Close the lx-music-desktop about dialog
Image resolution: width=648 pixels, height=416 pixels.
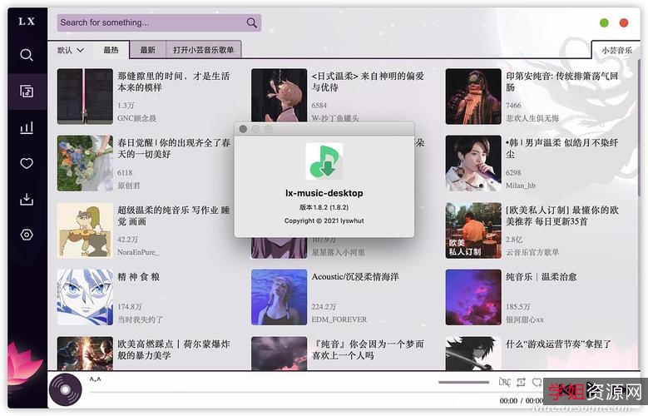pyautogui.click(x=243, y=129)
